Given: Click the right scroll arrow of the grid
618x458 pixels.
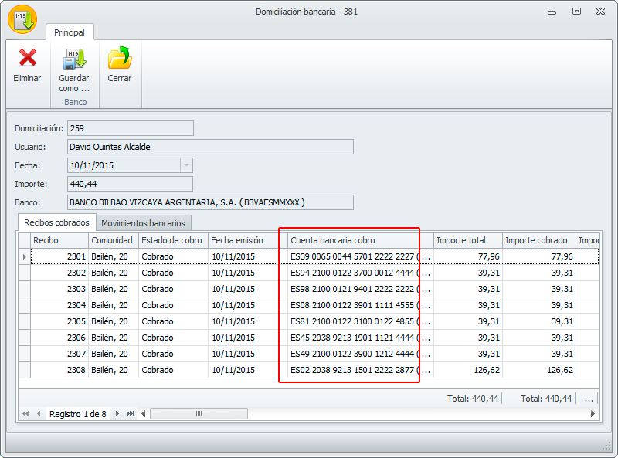Looking at the screenshot, I should (593, 414).
